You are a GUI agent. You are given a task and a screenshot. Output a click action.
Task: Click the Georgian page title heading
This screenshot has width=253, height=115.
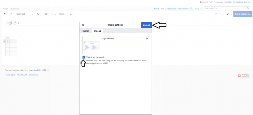point(12,23)
